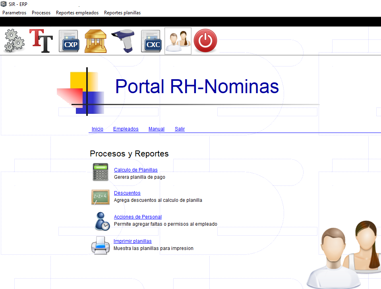Go to the Inicio link
The image size is (381, 289).
[97, 129]
